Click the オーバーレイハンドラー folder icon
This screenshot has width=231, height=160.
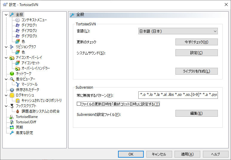tap(18, 68)
